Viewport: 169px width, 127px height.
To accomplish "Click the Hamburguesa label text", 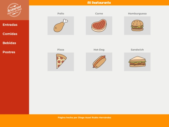I will pyautogui.click(x=137, y=13).
